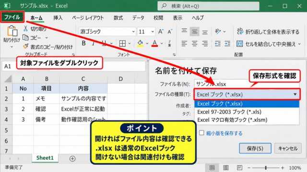The image size is (307, 172).
Task: Select middle vertical align icon
Action: [194, 32]
